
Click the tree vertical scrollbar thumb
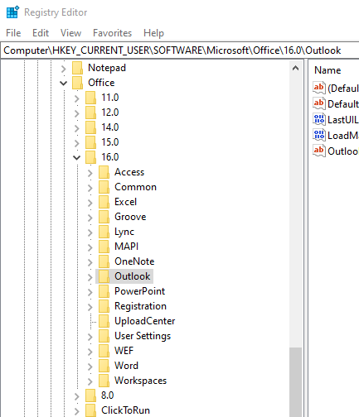(295, 382)
